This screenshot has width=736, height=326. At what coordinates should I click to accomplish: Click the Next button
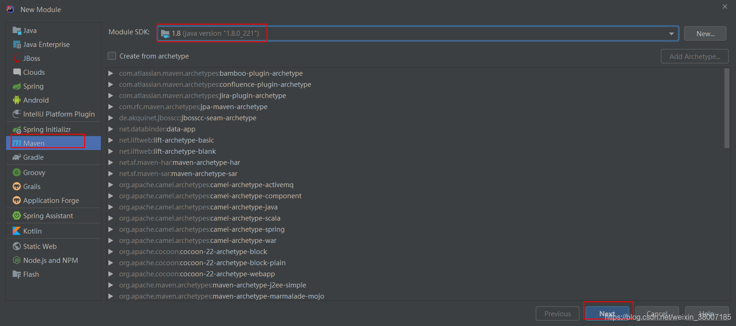[607, 313]
